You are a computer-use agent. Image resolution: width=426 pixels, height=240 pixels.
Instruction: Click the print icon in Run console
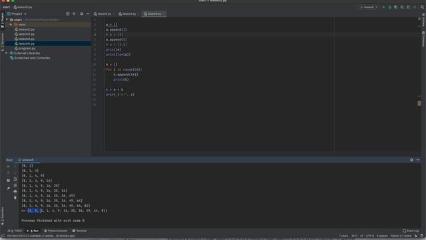click(15, 191)
